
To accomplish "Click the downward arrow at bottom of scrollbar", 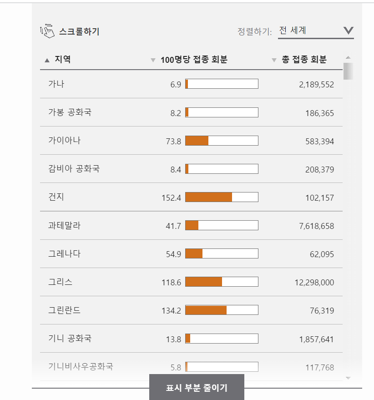I will (x=348, y=377).
